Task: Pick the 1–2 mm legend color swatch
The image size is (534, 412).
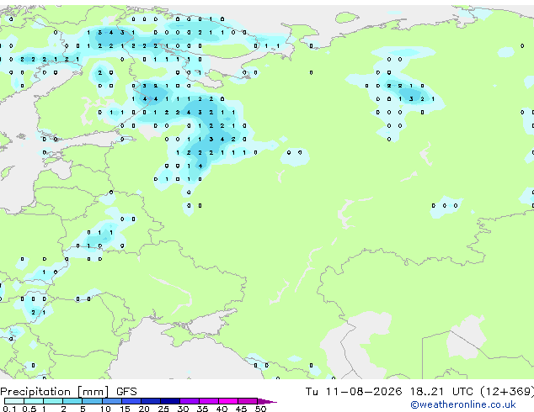Action: click(53, 401)
